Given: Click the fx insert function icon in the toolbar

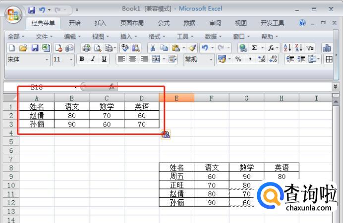Looking at the screenshot, I should tap(271, 48).
